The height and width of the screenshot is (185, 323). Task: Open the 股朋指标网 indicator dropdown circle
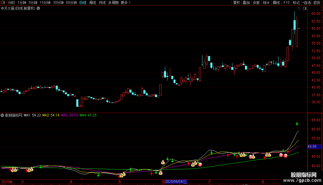click(x=2, y=115)
